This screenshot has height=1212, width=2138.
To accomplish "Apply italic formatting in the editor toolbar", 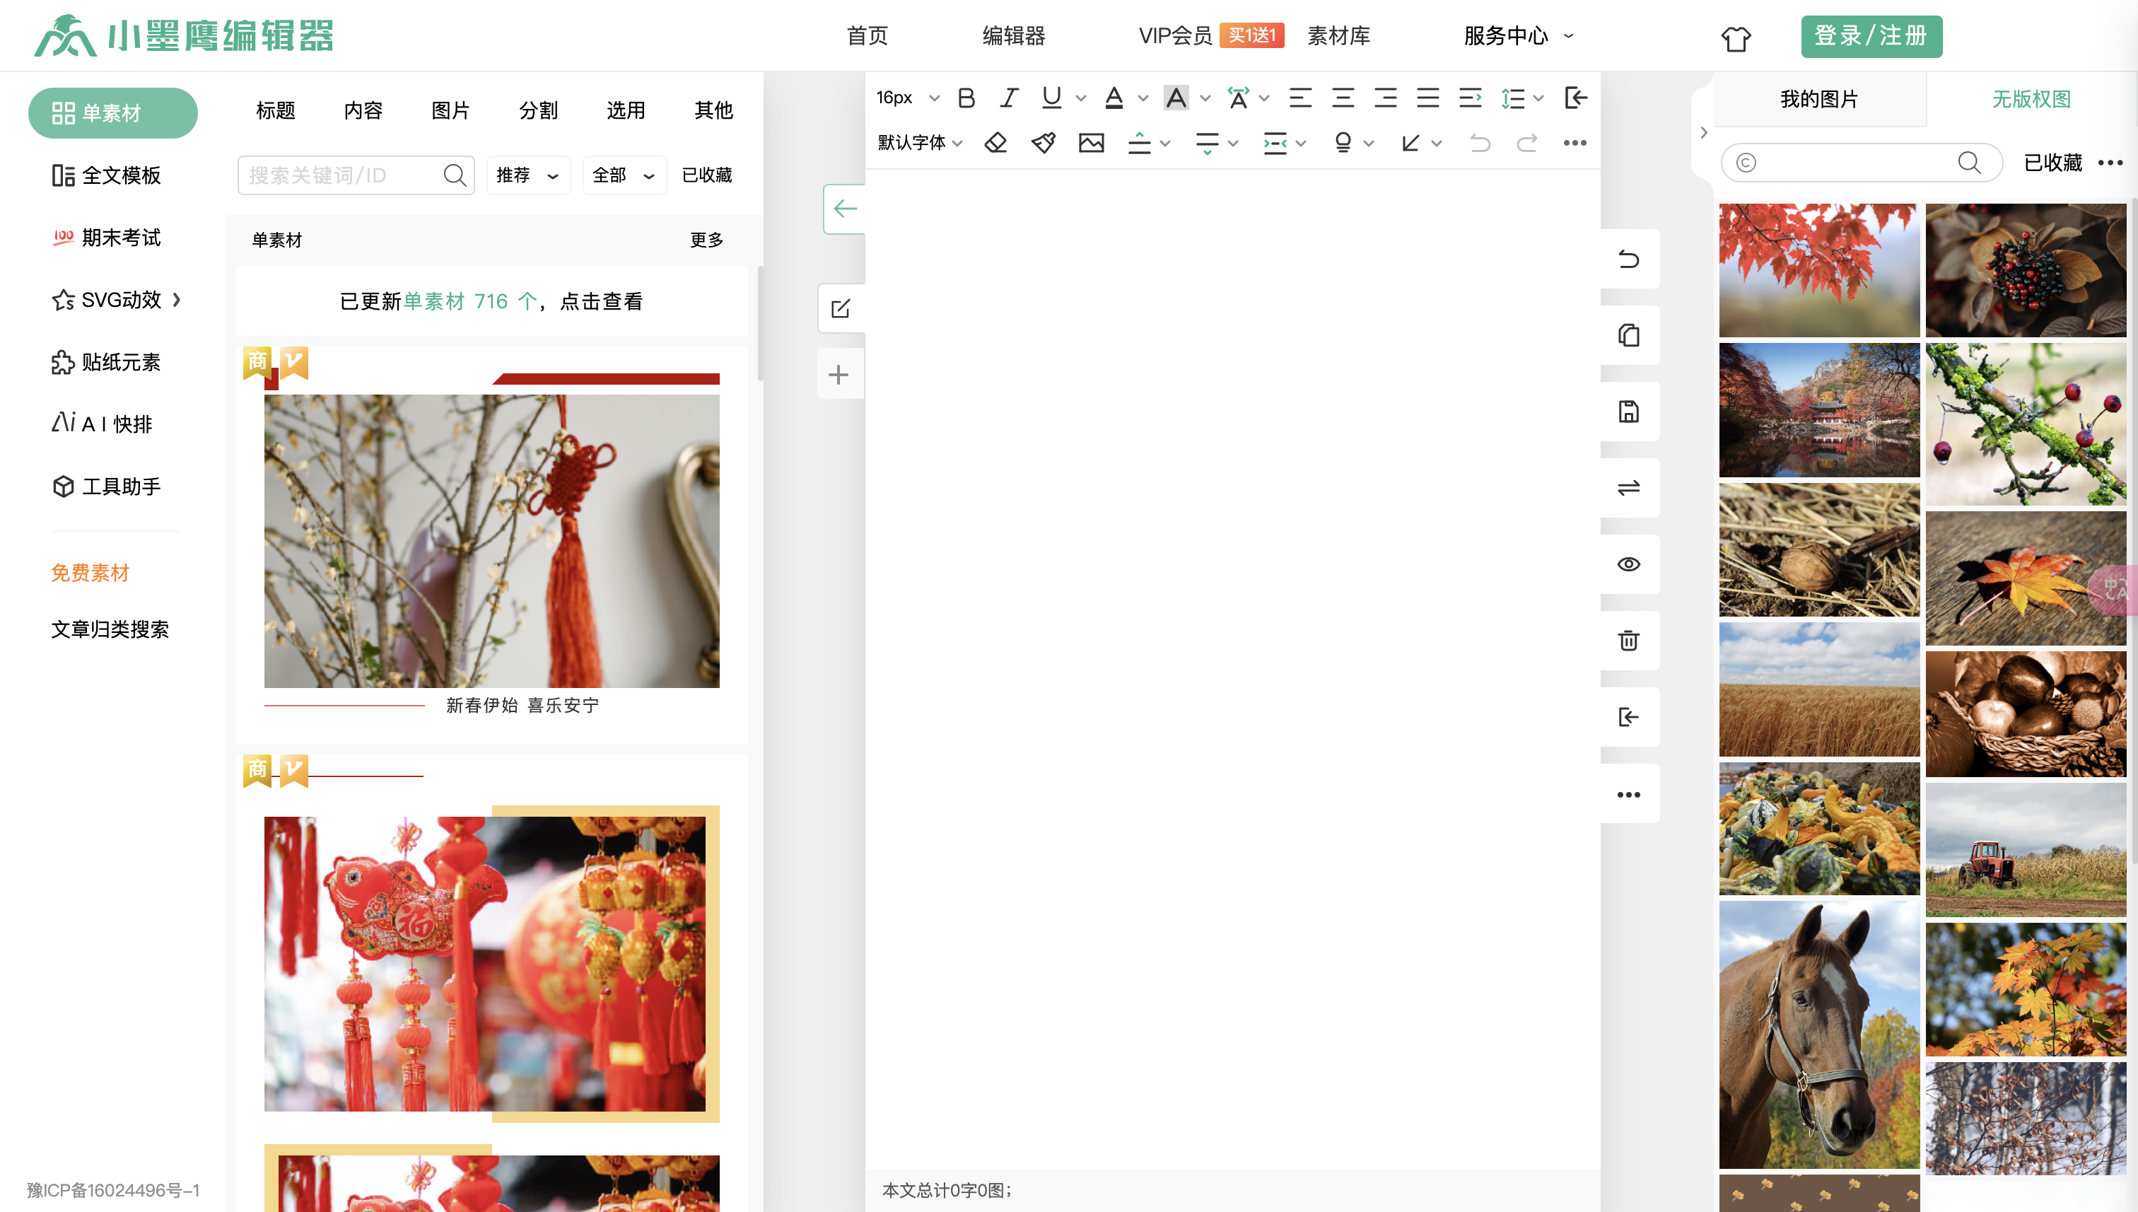I will (1007, 98).
